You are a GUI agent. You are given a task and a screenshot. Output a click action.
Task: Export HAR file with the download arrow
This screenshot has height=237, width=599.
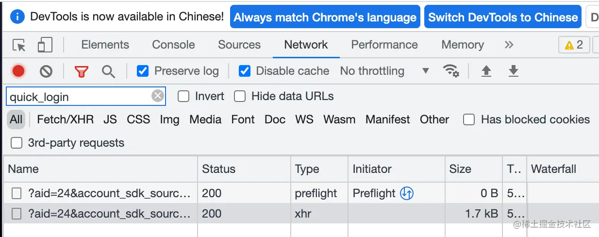[513, 71]
